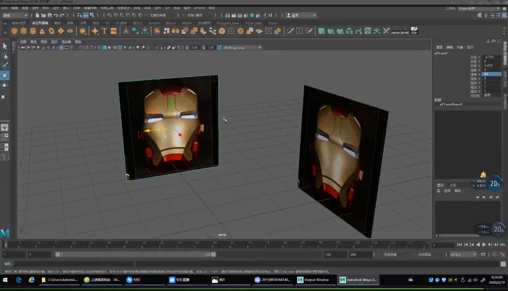Go to start of playback range
The image size is (508, 291).
(459, 244)
